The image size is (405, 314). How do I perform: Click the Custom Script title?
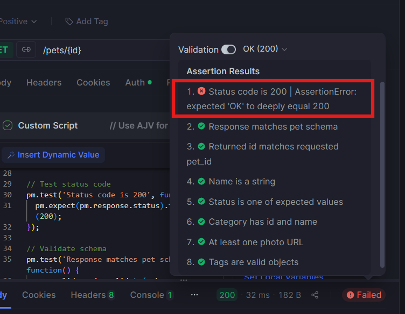point(48,126)
